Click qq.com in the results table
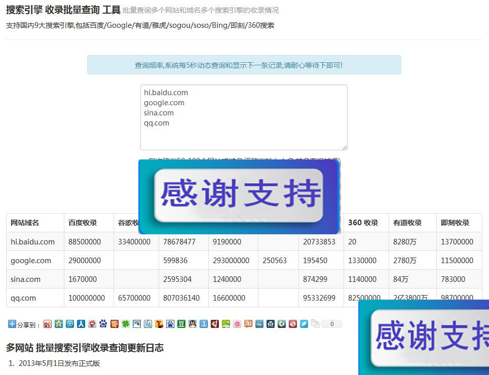This screenshot has height=375, width=489. (23, 298)
